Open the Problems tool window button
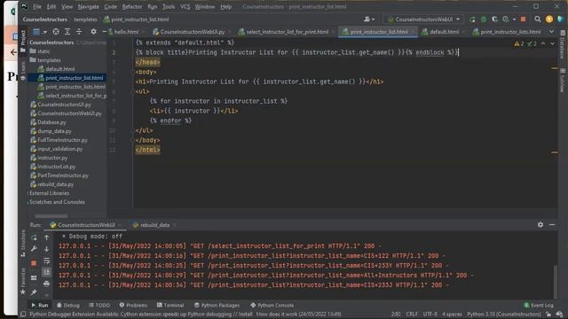 tap(133, 305)
